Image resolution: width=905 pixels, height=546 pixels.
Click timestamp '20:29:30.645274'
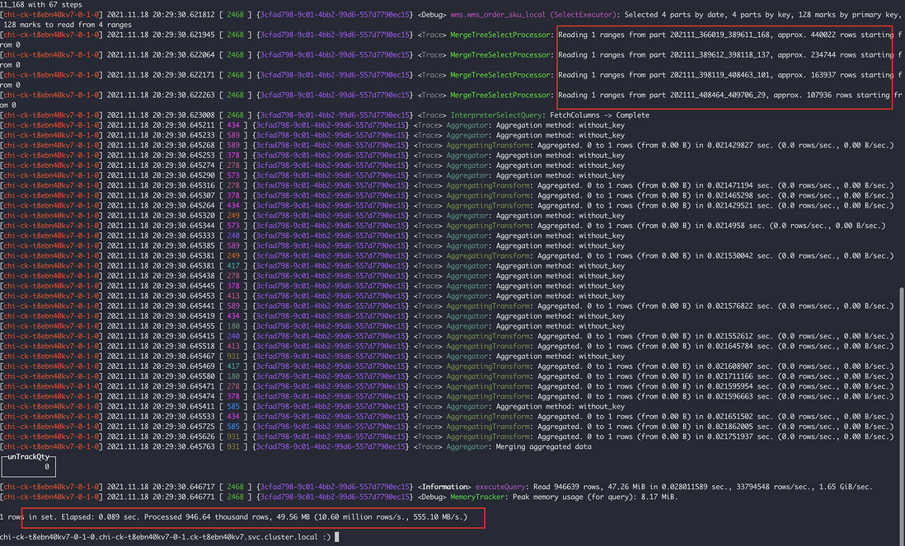pos(184,166)
